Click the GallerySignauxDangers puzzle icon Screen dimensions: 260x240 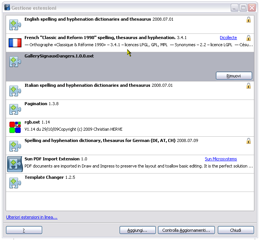[15, 62]
